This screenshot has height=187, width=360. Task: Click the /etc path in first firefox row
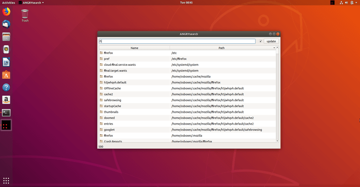[174, 53]
